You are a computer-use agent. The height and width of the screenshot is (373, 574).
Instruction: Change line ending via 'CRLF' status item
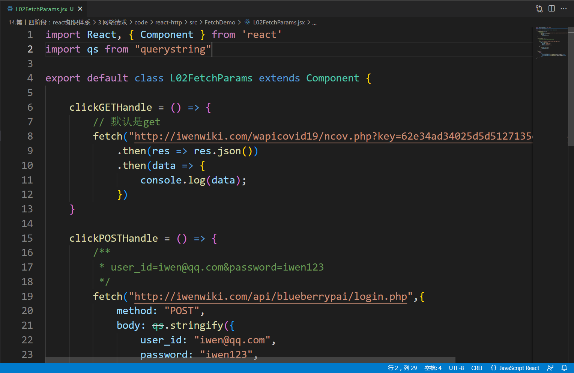point(477,368)
